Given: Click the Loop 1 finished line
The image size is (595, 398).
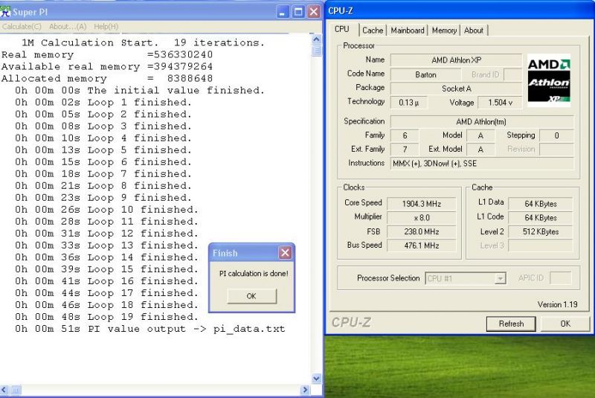Looking at the screenshot, I should coord(103,103).
